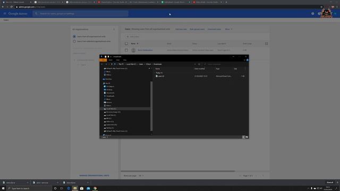Click Add new user link
This screenshot has height=191, width=340.
[181, 29]
